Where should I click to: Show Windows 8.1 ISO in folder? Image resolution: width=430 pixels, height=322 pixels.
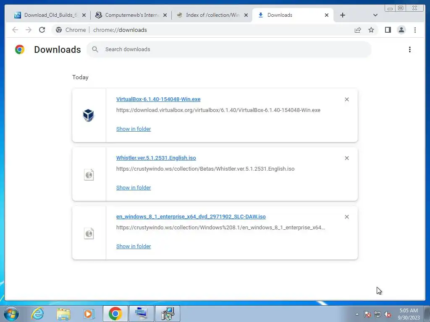(134, 246)
